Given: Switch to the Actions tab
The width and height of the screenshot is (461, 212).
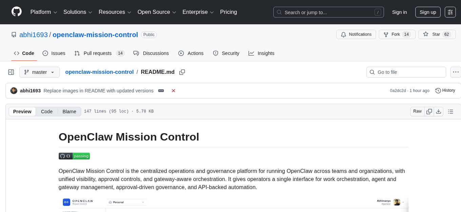Looking at the screenshot, I should coord(191,53).
